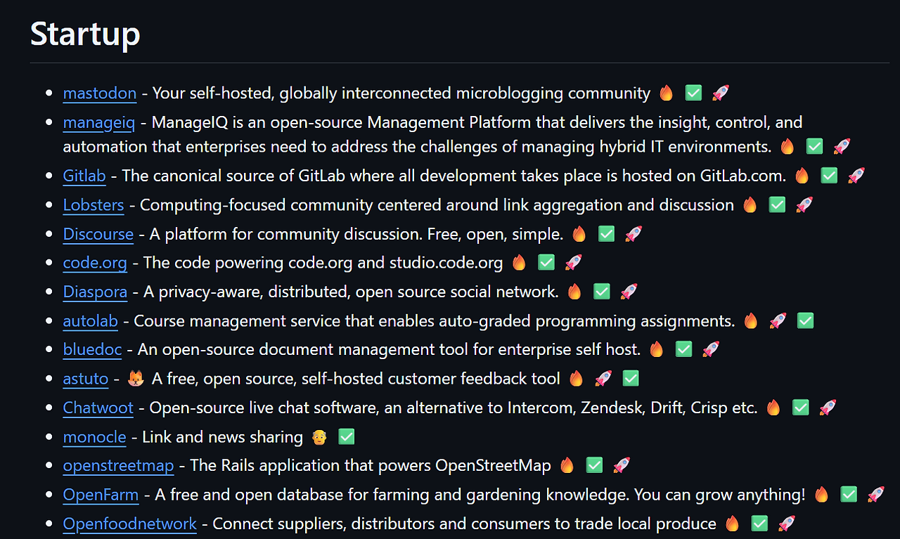The height and width of the screenshot is (539, 900).
Task: Open the manageiq project link
Action: [x=98, y=122]
